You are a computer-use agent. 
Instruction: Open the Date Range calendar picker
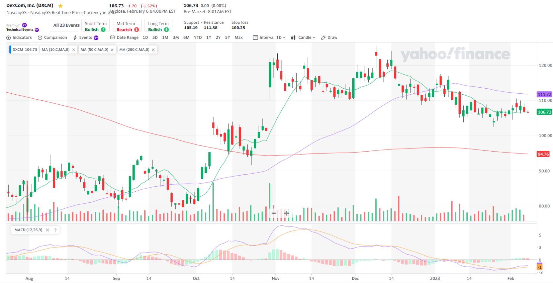[x=124, y=37]
